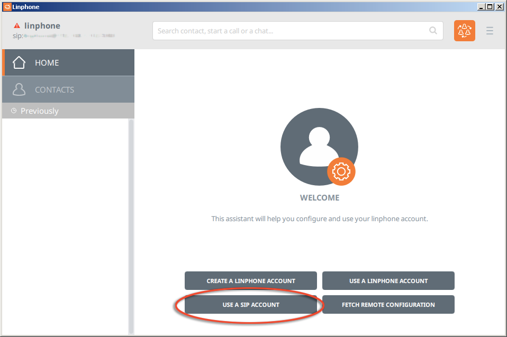Select the Previously history header

pyautogui.click(x=68, y=111)
